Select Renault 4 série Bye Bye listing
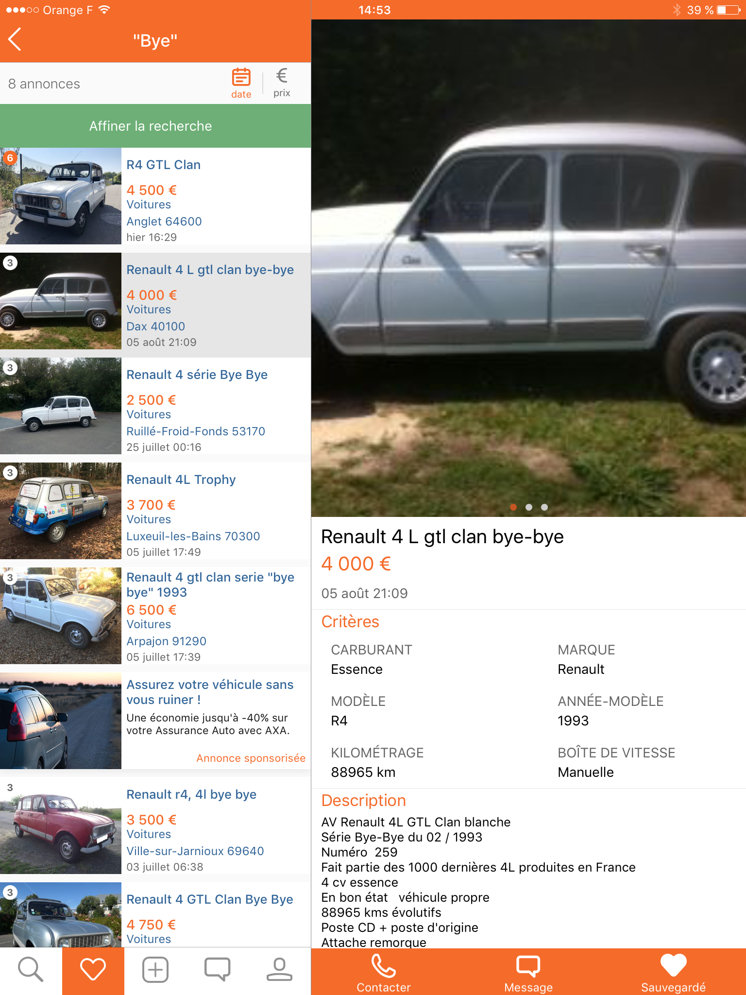 click(155, 406)
